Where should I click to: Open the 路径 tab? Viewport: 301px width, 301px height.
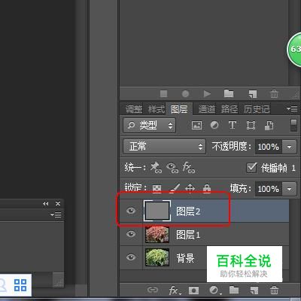tap(230, 109)
